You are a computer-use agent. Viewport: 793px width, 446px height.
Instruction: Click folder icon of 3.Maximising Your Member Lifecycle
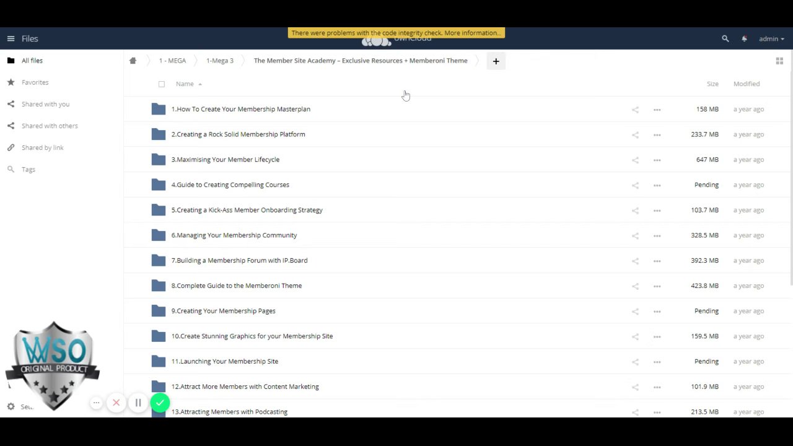click(x=159, y=160)
